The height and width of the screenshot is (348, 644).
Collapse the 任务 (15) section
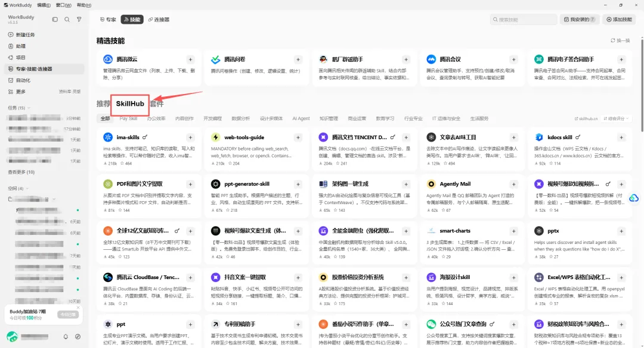point(29,108)
